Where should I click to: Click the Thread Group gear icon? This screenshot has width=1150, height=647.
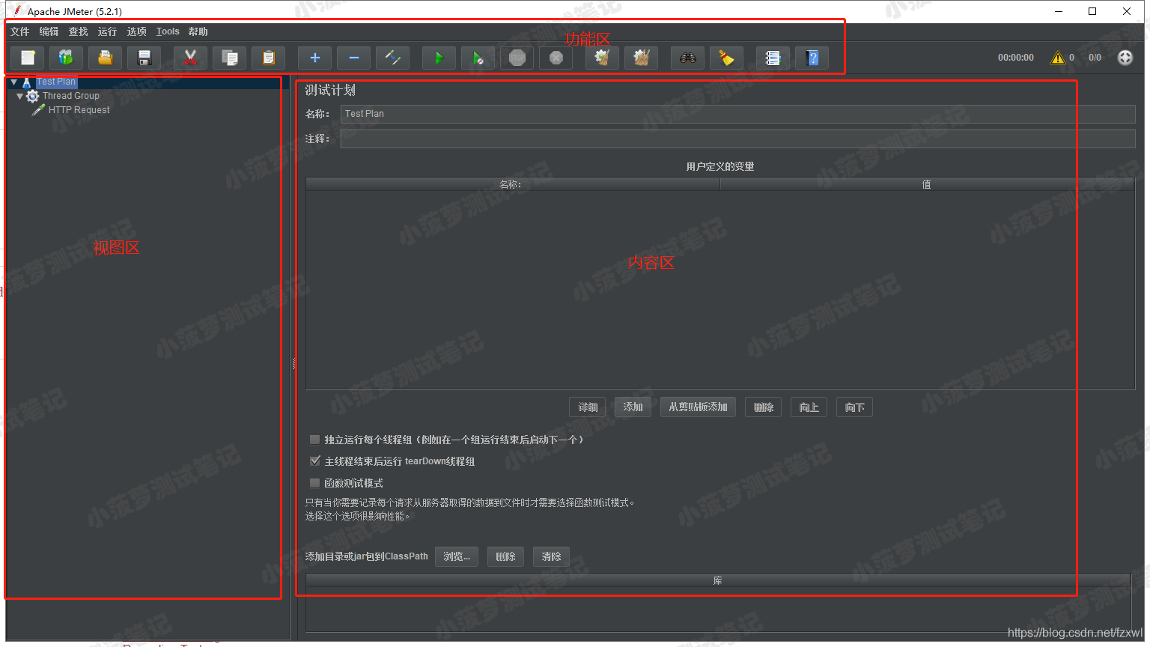33,96
